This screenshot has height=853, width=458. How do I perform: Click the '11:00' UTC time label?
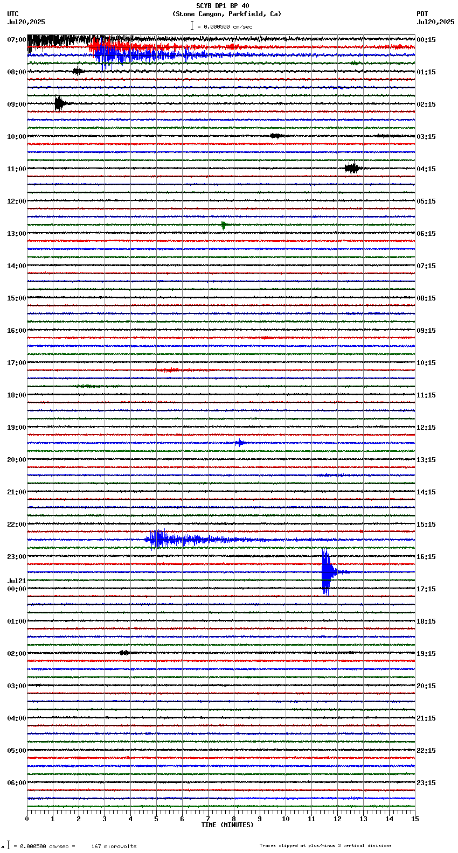point(16,169)
